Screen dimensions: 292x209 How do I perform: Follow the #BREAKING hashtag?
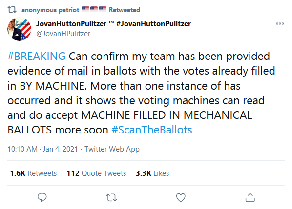pos(37,56)
